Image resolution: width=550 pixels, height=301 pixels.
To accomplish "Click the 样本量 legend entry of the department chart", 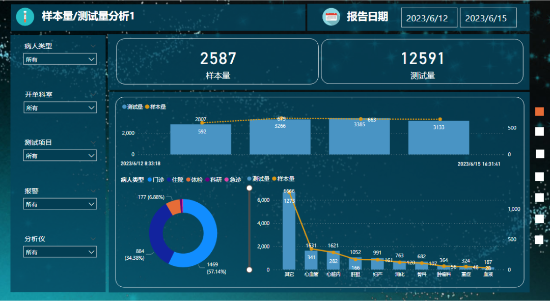I will click(284, 179).
